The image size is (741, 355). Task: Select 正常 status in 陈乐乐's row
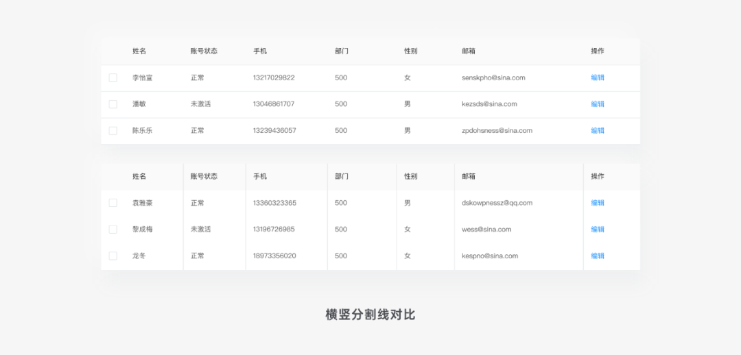click(x=197, y=130)
